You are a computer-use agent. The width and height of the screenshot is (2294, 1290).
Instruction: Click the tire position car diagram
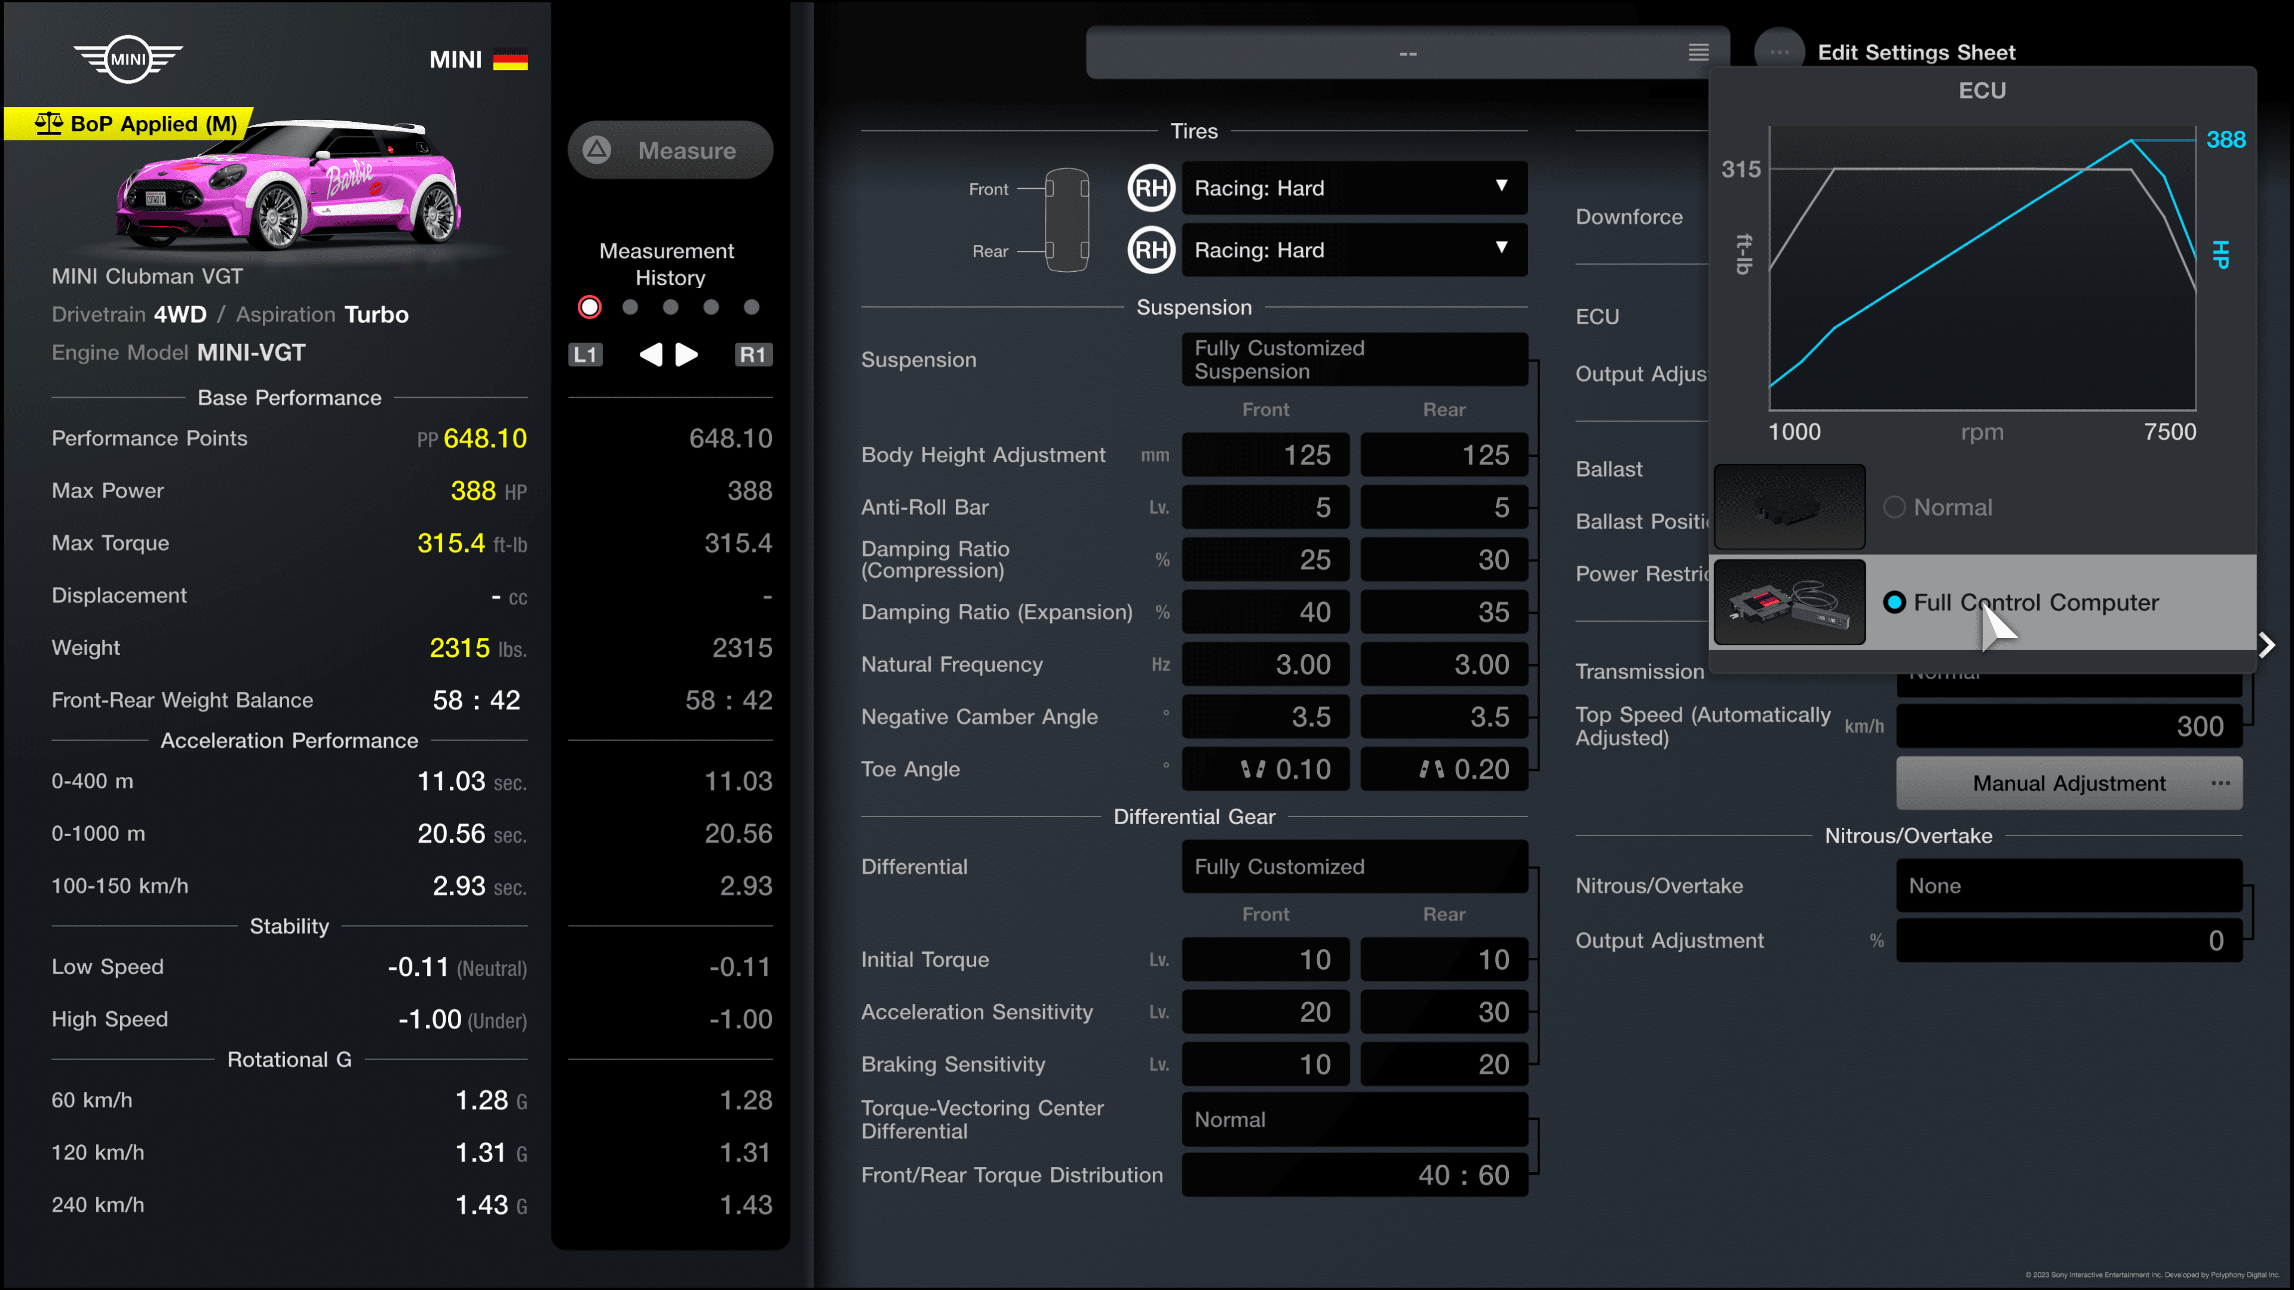pyautogui.click(x=1066, y=219)
